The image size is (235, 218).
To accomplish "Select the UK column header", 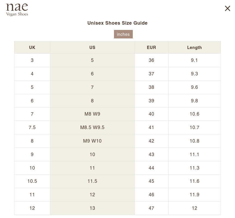I will 32,48.
